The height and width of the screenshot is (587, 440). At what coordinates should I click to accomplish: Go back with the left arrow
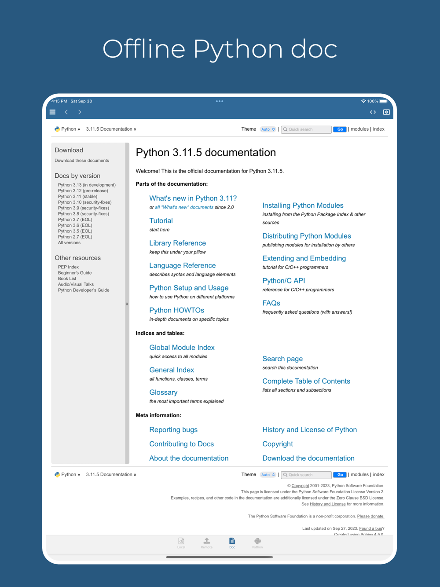click(x=66, y=112)
